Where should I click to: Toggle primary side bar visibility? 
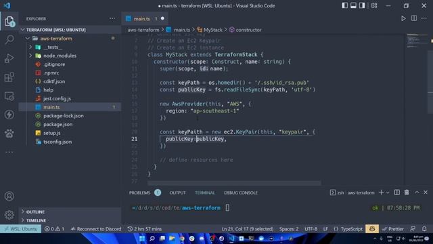tap(344, 5)
